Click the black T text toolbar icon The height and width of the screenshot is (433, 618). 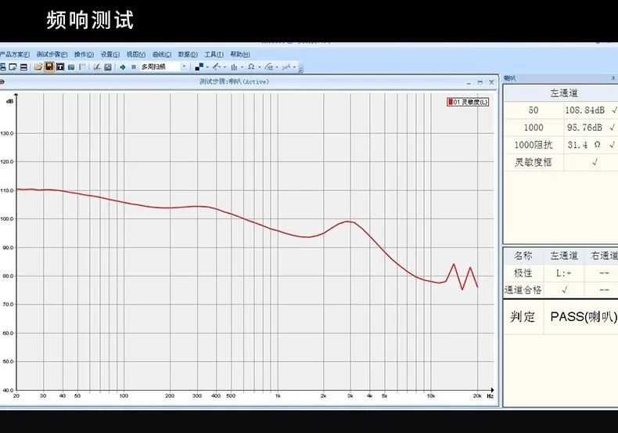click(x=60, y=67)
